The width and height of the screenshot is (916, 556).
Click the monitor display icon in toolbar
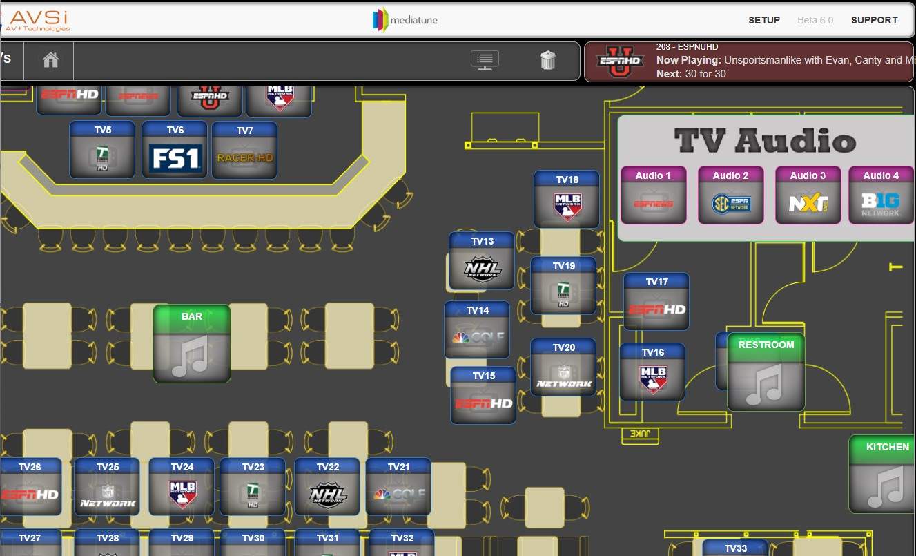coord(485,60)
